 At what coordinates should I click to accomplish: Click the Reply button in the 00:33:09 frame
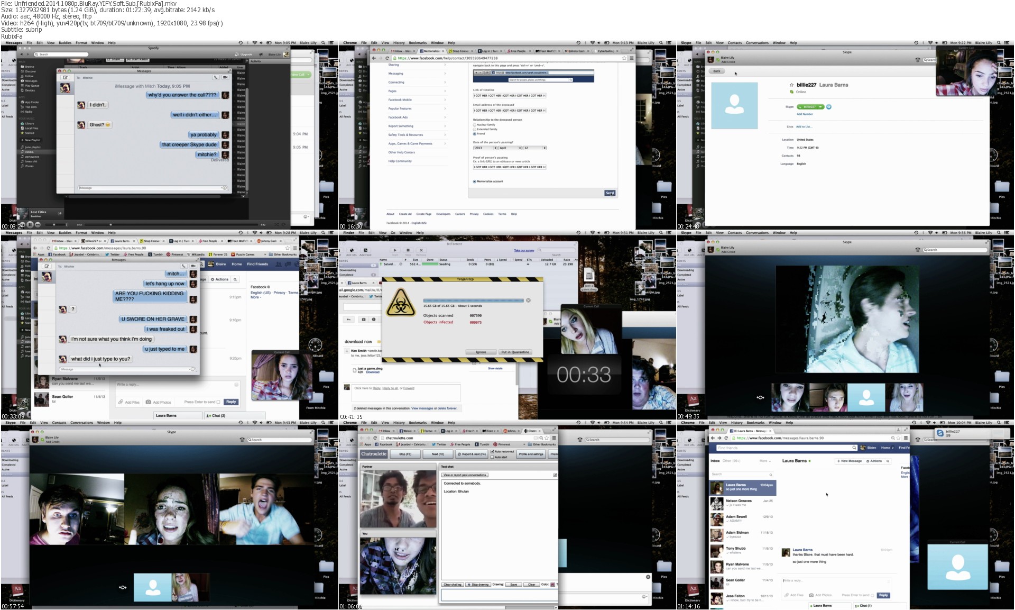point(231,402)
